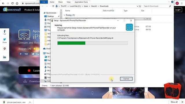
Task: Click the 'This PC' breadcrumb
Action: point(64,6)
